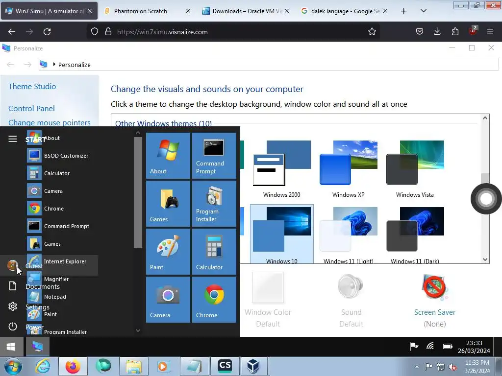Launch the Games tile
Image resolution: width=502 pixels, height=376 pixels.
tap(168, 203)
